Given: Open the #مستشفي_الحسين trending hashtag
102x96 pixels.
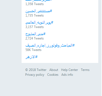Looking at the screenshot, I should [x=39, y=11].
